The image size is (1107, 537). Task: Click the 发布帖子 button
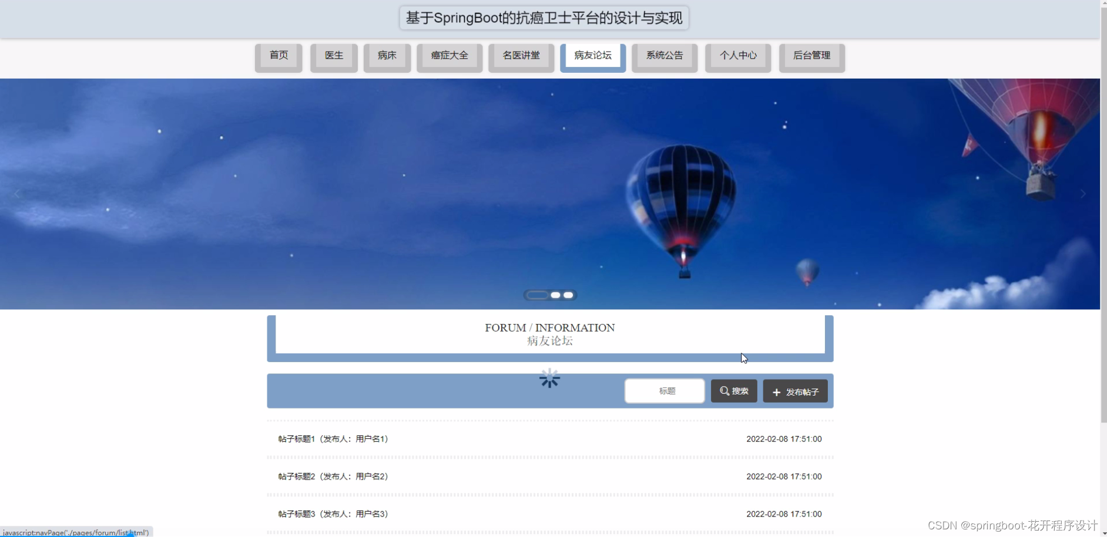[795, 391]
